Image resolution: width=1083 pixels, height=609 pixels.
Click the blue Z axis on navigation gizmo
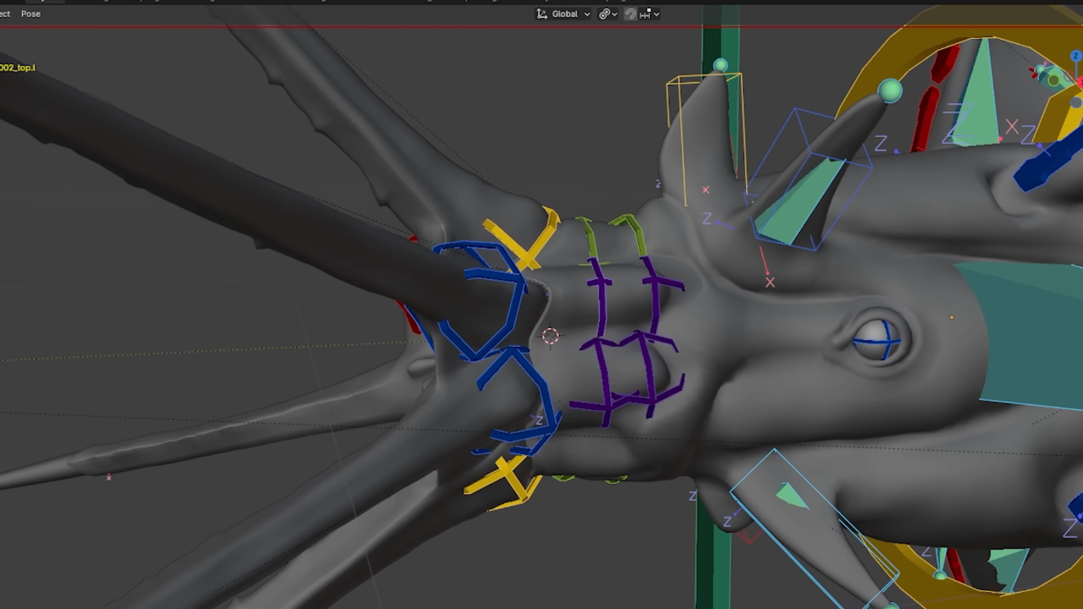(1075, 56)
